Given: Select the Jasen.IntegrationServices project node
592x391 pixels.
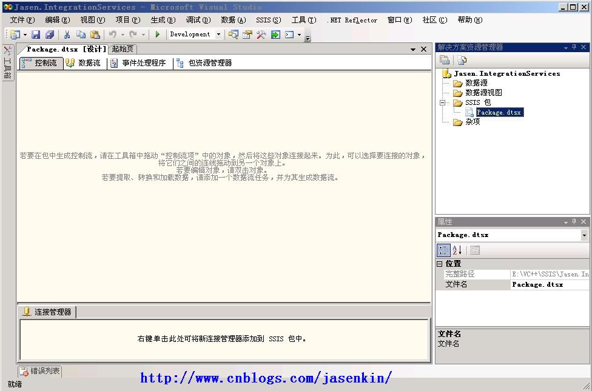Looking at the screenshot, I should 506,73.
